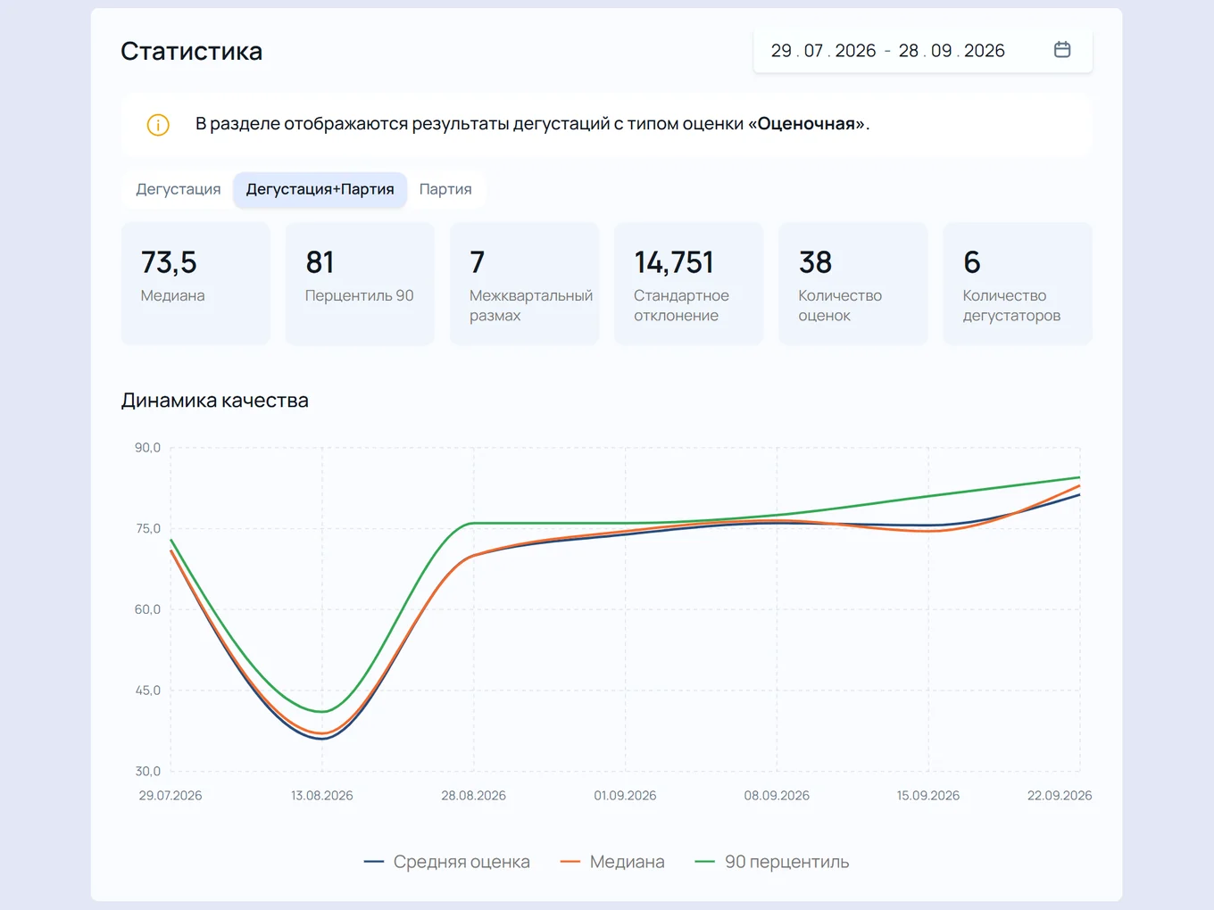Toggle Средняя оценка legend series
This screenshot has height=910, width=1214.
pyautogui.click(x=447, y=862)
